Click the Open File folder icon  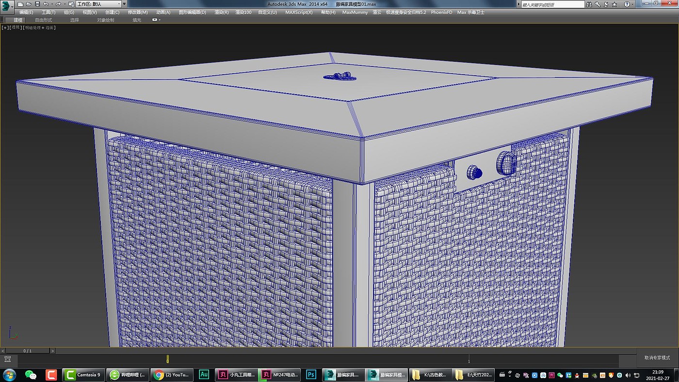click(x=28, y=4)
